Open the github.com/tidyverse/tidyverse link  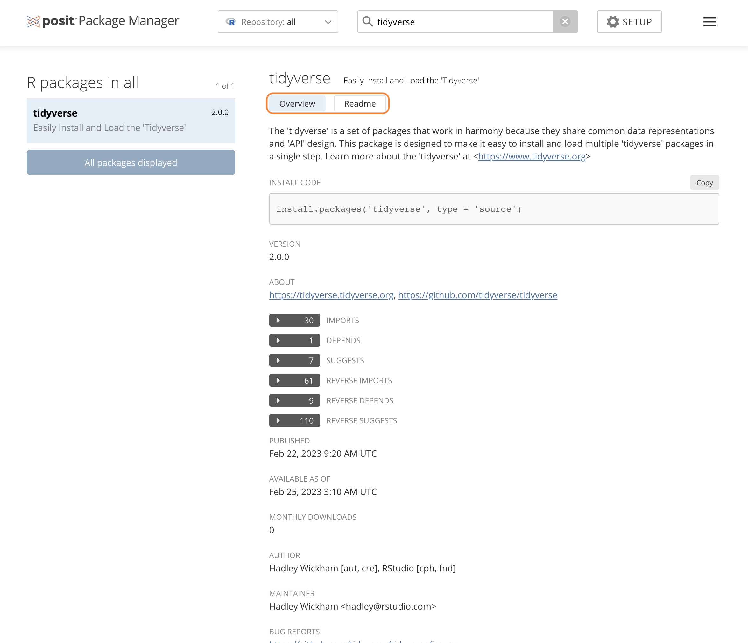477,295
